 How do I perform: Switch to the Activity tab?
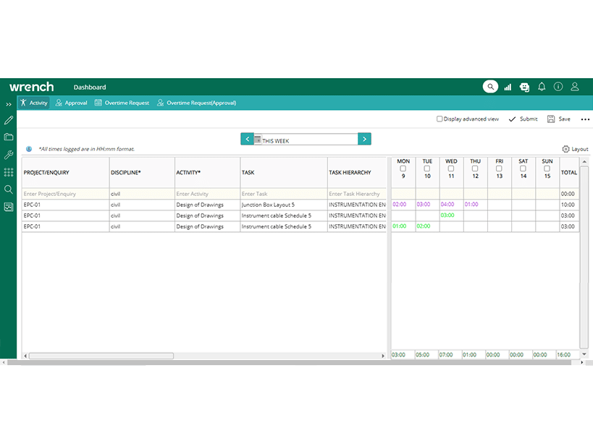click(x=33, y=103)
